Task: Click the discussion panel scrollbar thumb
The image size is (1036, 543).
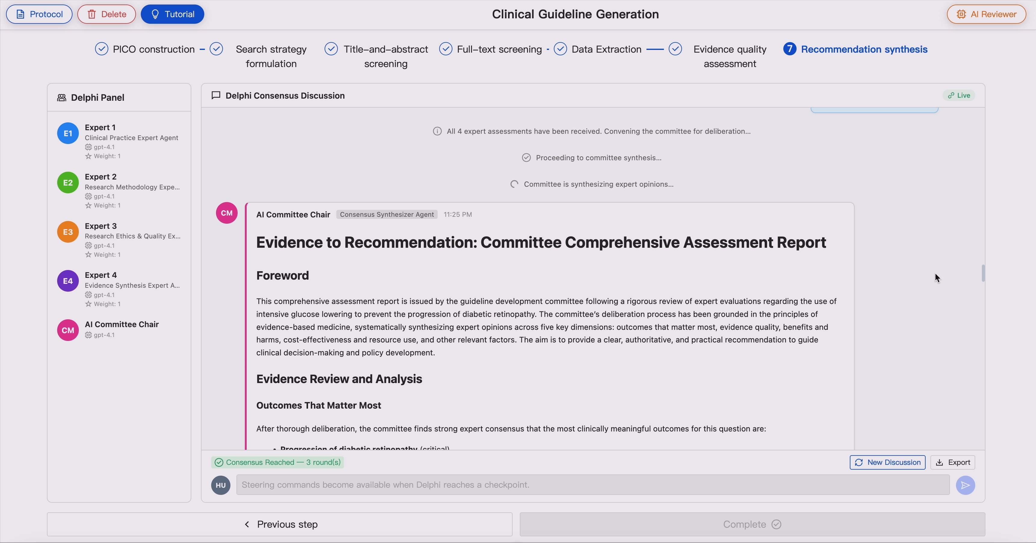Action: pyautogui.click(x=983, y=273)
